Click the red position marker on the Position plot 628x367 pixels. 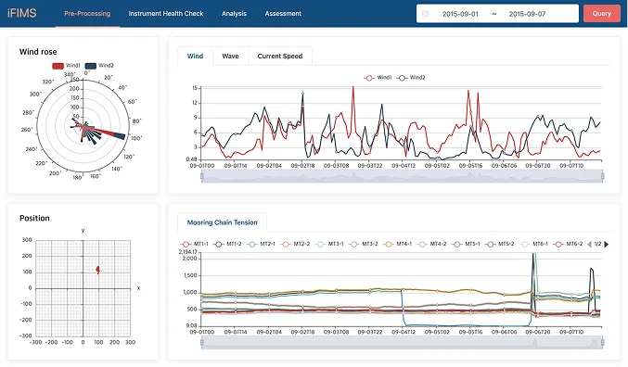pos(97,270)
